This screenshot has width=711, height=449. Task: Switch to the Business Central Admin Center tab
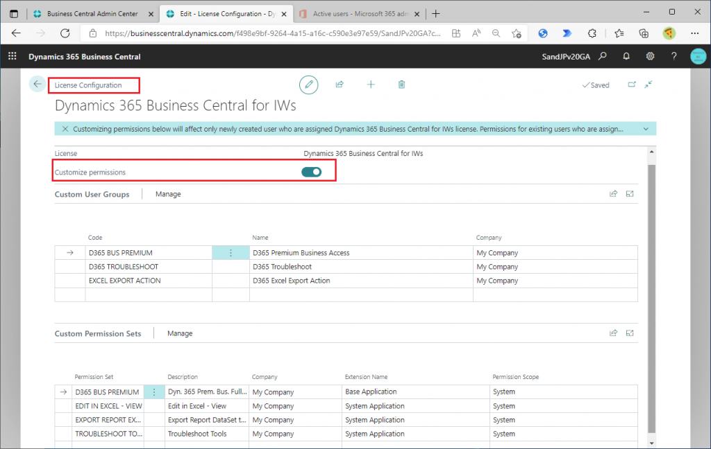pos(92,14)
